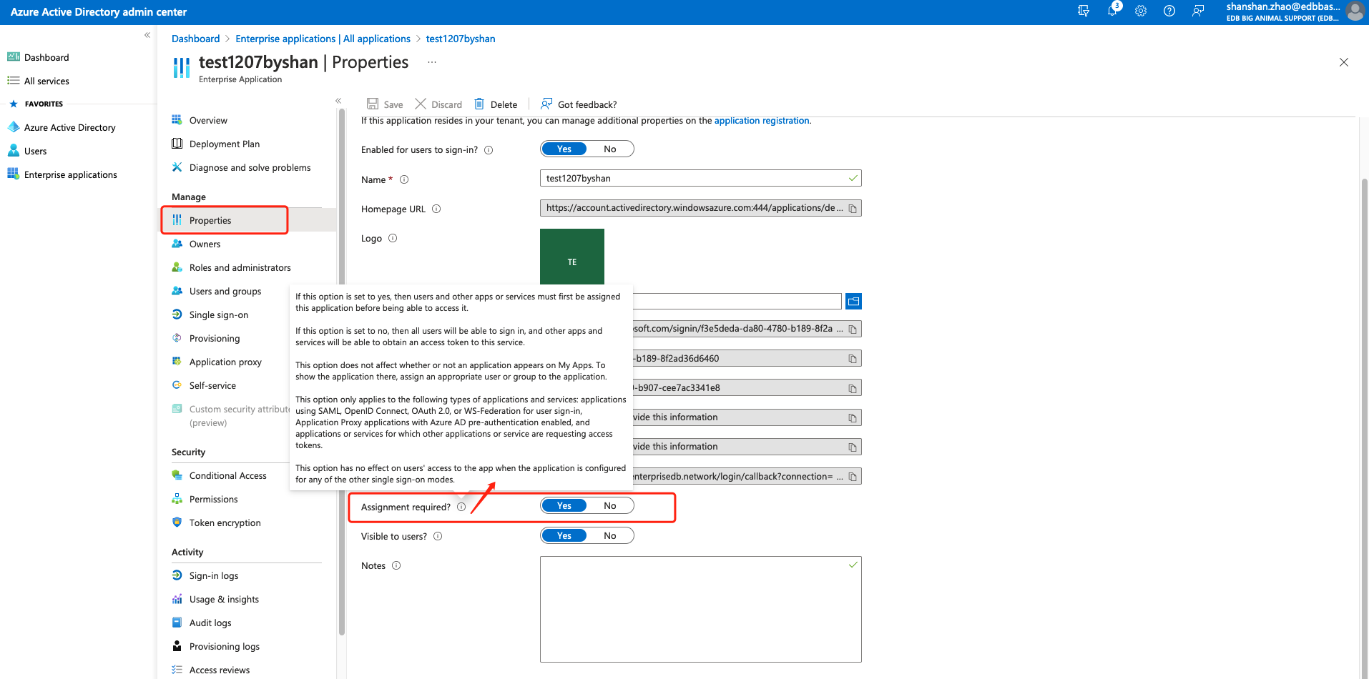Open Users favorite in left navigation
The width and height of the screenshot is (1369, 679).
(35, 151)
